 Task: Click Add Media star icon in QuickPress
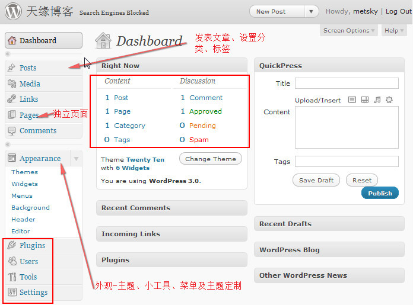pyautogui.click(x=389, y=99)
